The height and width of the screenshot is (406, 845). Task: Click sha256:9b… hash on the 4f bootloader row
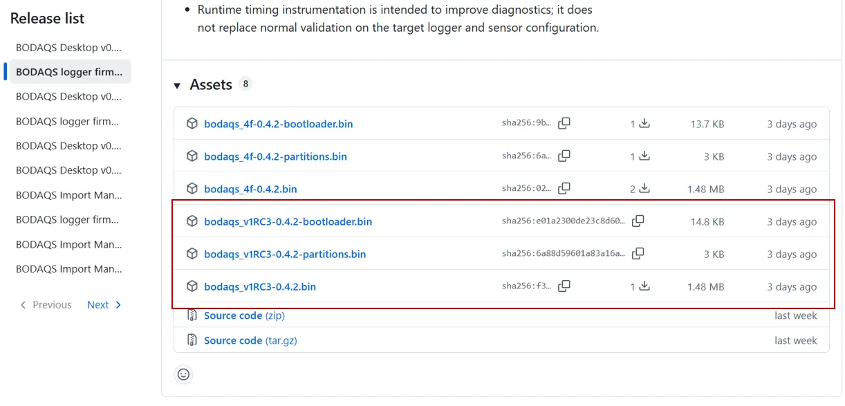pyautogui.click(x=527, y=124)
